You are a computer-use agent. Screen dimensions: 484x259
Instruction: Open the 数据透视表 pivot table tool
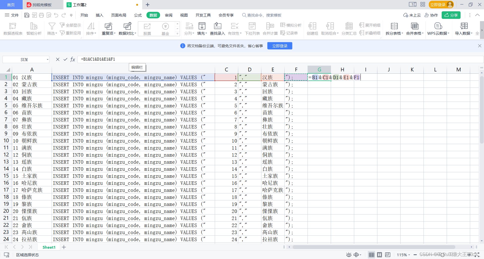tap(13, 29)
